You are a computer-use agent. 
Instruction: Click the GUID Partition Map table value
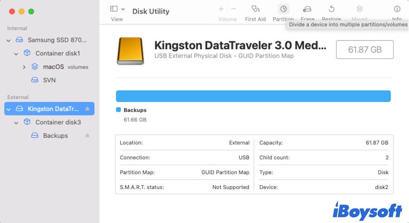(225, 173)
